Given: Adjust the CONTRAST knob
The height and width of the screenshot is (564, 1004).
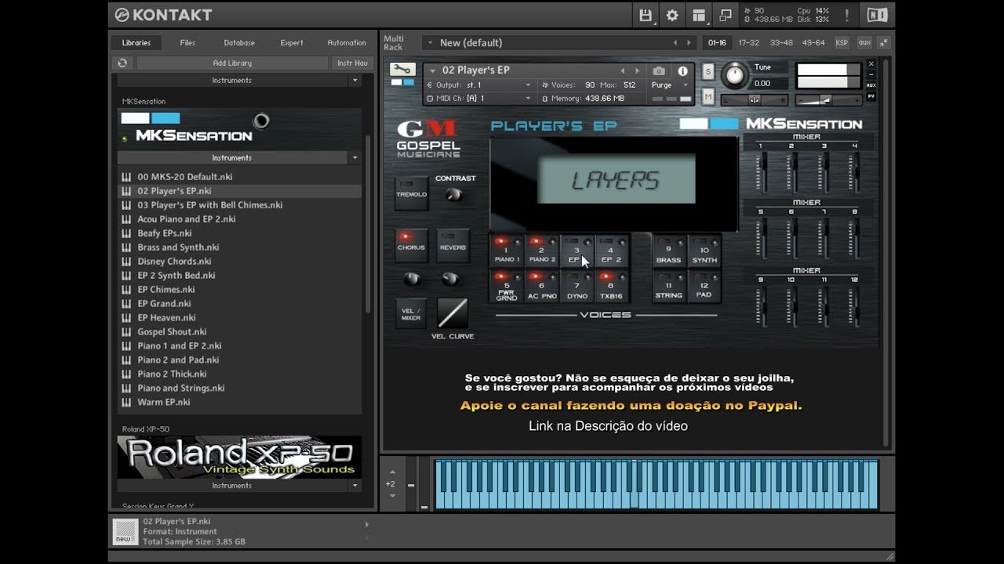Looking at the screenshot, I should click(454, 194).
